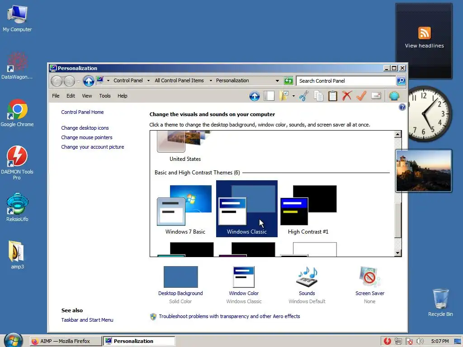Open Change your account picture link
Screen dimensions: 463x347
point(92,147)
